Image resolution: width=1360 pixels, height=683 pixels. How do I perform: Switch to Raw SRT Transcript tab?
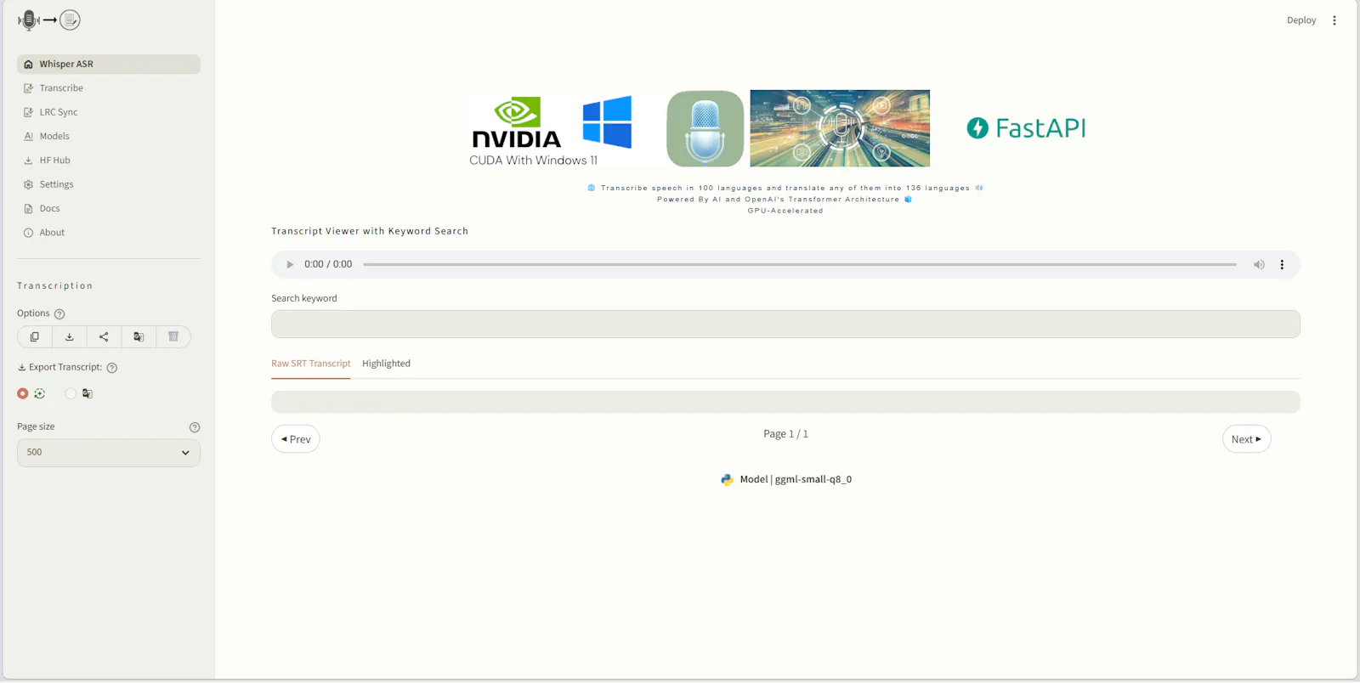pos(311,364)
